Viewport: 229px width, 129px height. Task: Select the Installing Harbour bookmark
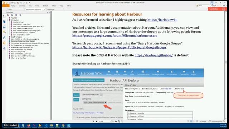pos(16,37)
